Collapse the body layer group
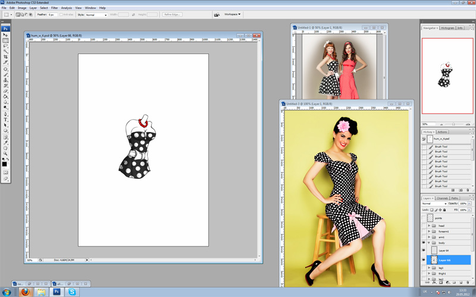 (x=429, y=243)
